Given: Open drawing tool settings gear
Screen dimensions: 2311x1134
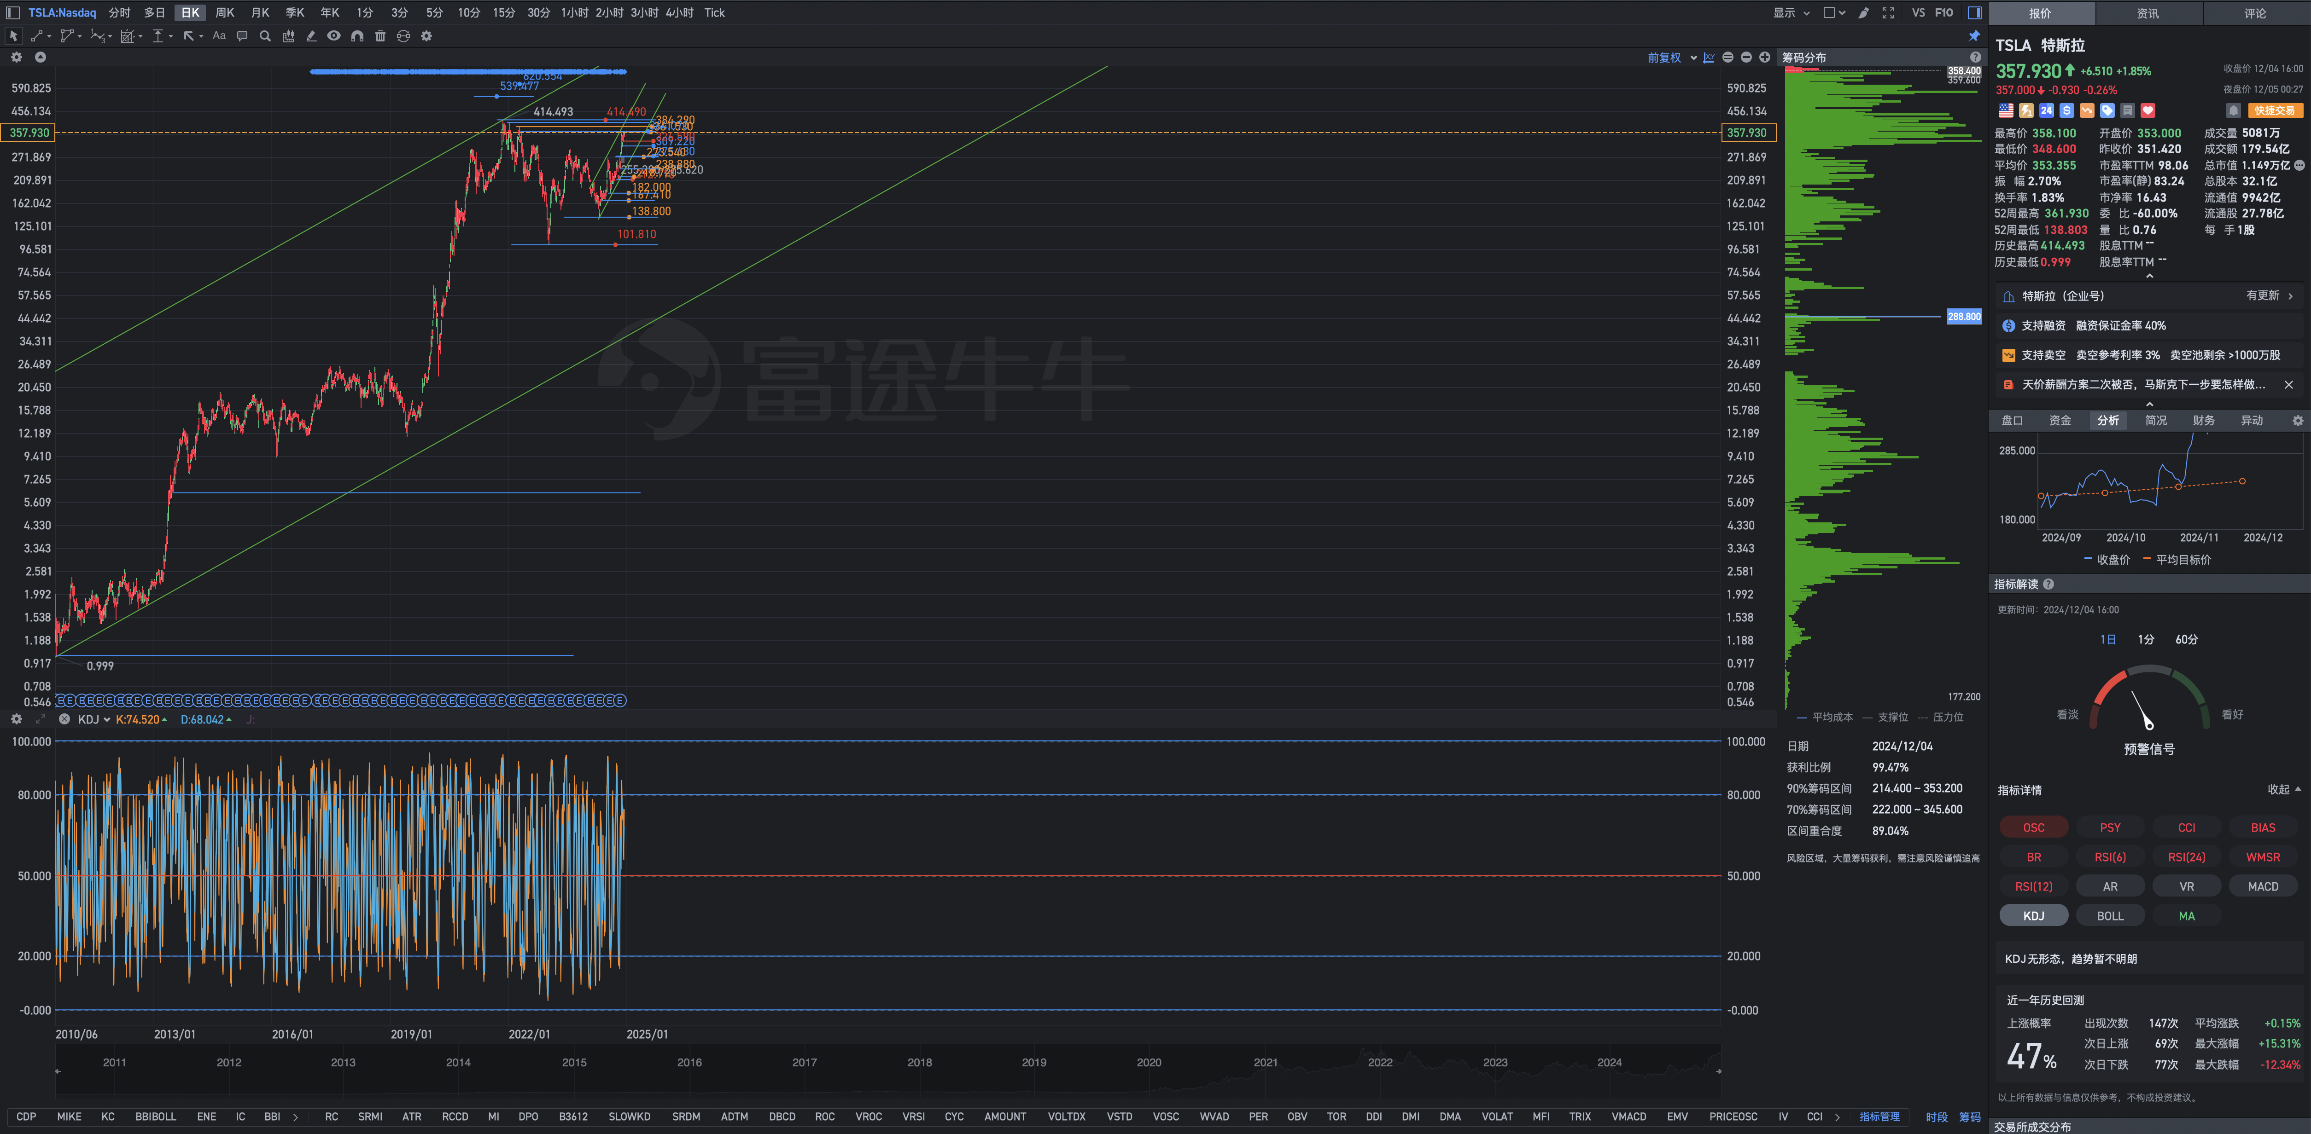Looking at the screenshot, I should click(426, 36).
